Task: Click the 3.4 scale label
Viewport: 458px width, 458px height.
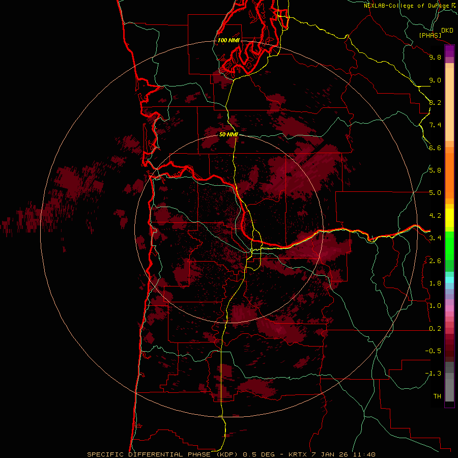Action: coord(435,238)
